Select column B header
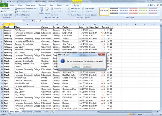Viewport: 162px width, 116px height. (x=28, y=25)
